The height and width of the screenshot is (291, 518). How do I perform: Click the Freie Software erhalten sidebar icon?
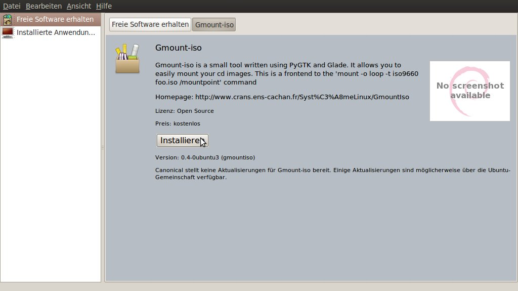click(x=8, y=20)
